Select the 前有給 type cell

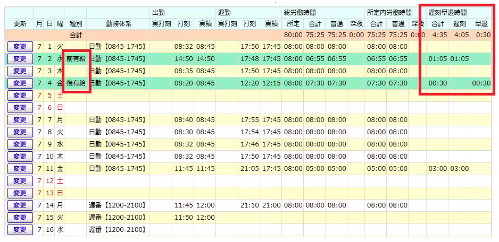[76, 59]
